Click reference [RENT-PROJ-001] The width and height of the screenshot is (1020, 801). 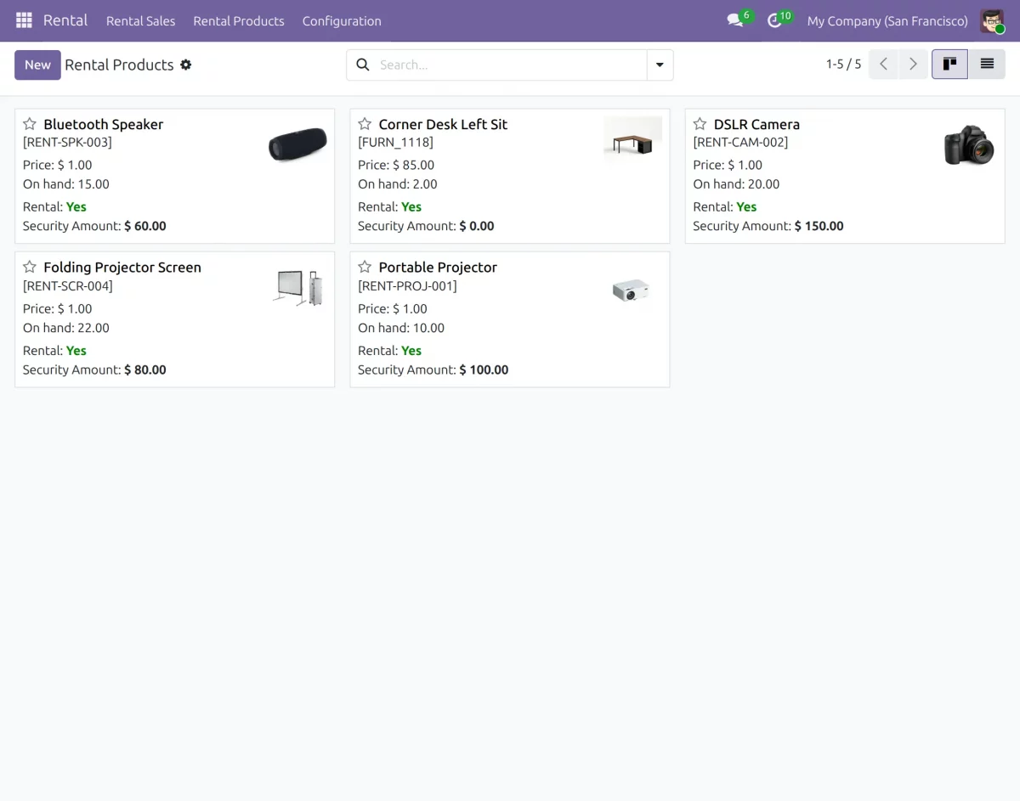(407, 285)
